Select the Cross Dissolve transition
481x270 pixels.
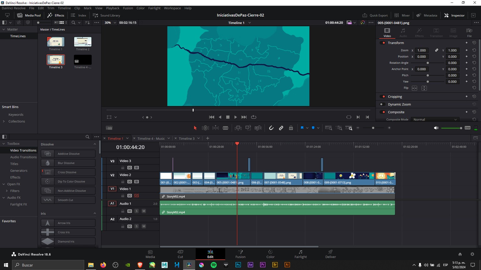pyautogui.click(x=68, y=172)
